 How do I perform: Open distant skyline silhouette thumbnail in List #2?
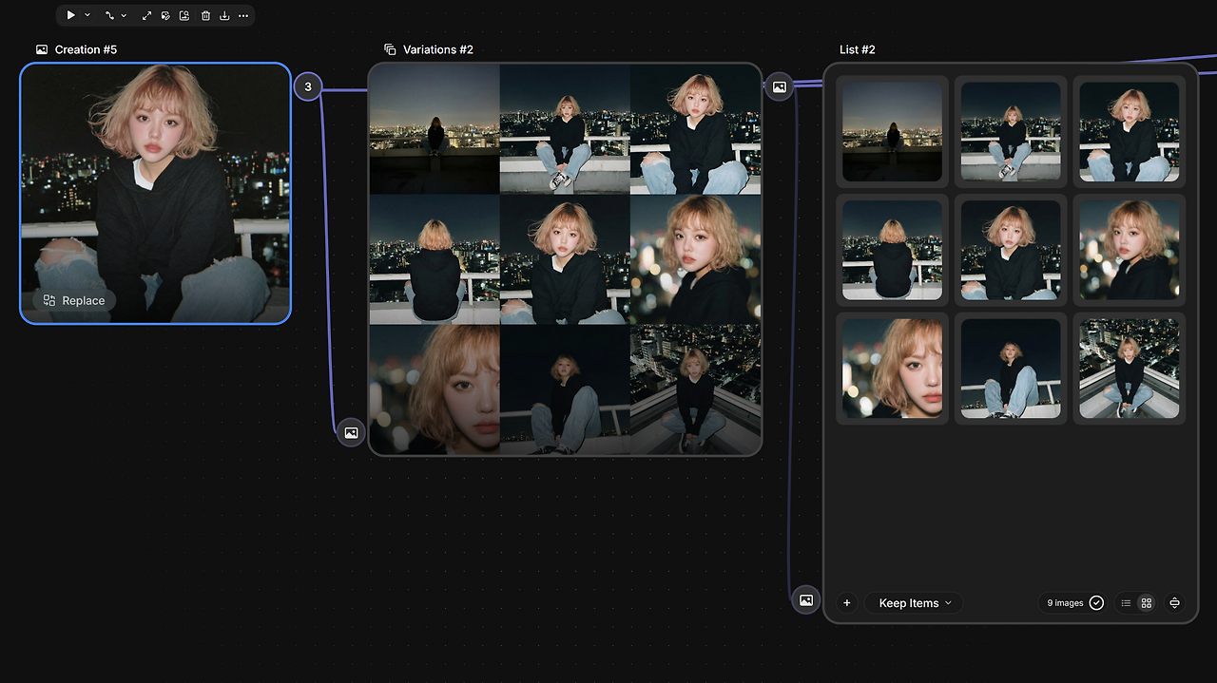tap(892, 131)
